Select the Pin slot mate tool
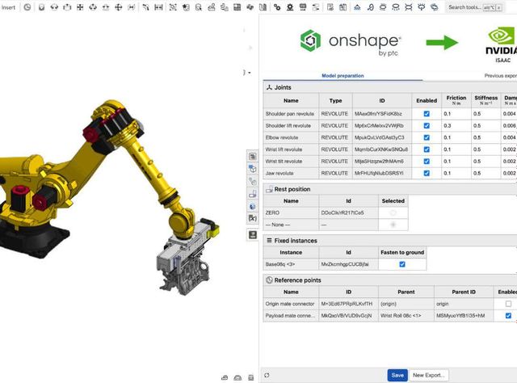The width and height of the screenshot is (517, 383). (106, 7)
